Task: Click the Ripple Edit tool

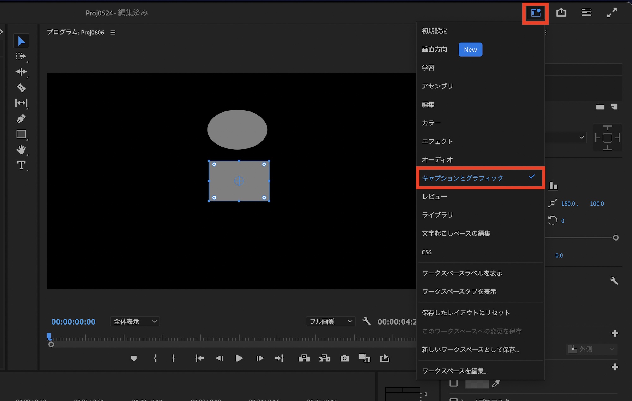Action: click(x=21, y=72)
